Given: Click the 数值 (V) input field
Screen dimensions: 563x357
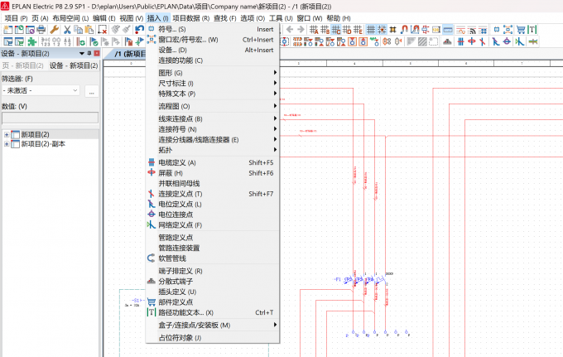Looking at the screenshot, I should tap(50, 118).
